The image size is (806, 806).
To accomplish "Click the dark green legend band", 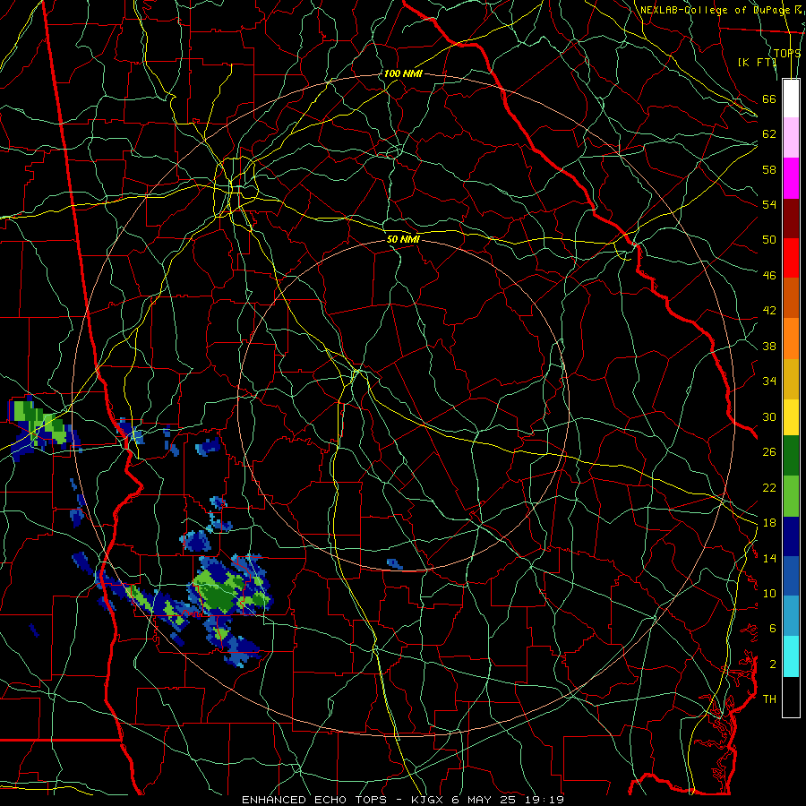I will coord(791,456).
